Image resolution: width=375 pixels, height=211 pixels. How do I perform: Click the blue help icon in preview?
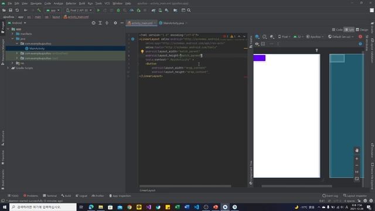pyautogui.click(x=360, y=44)
